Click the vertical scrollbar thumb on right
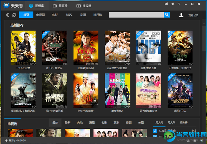Screen dimensions: 207x144 point(204,38)
